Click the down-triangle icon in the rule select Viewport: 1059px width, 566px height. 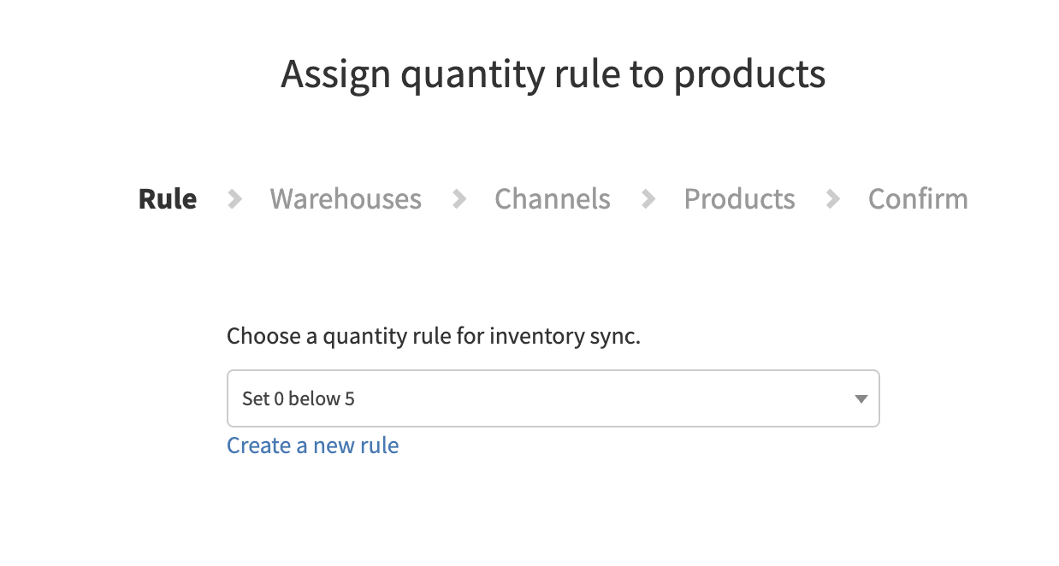pos(861,398)
